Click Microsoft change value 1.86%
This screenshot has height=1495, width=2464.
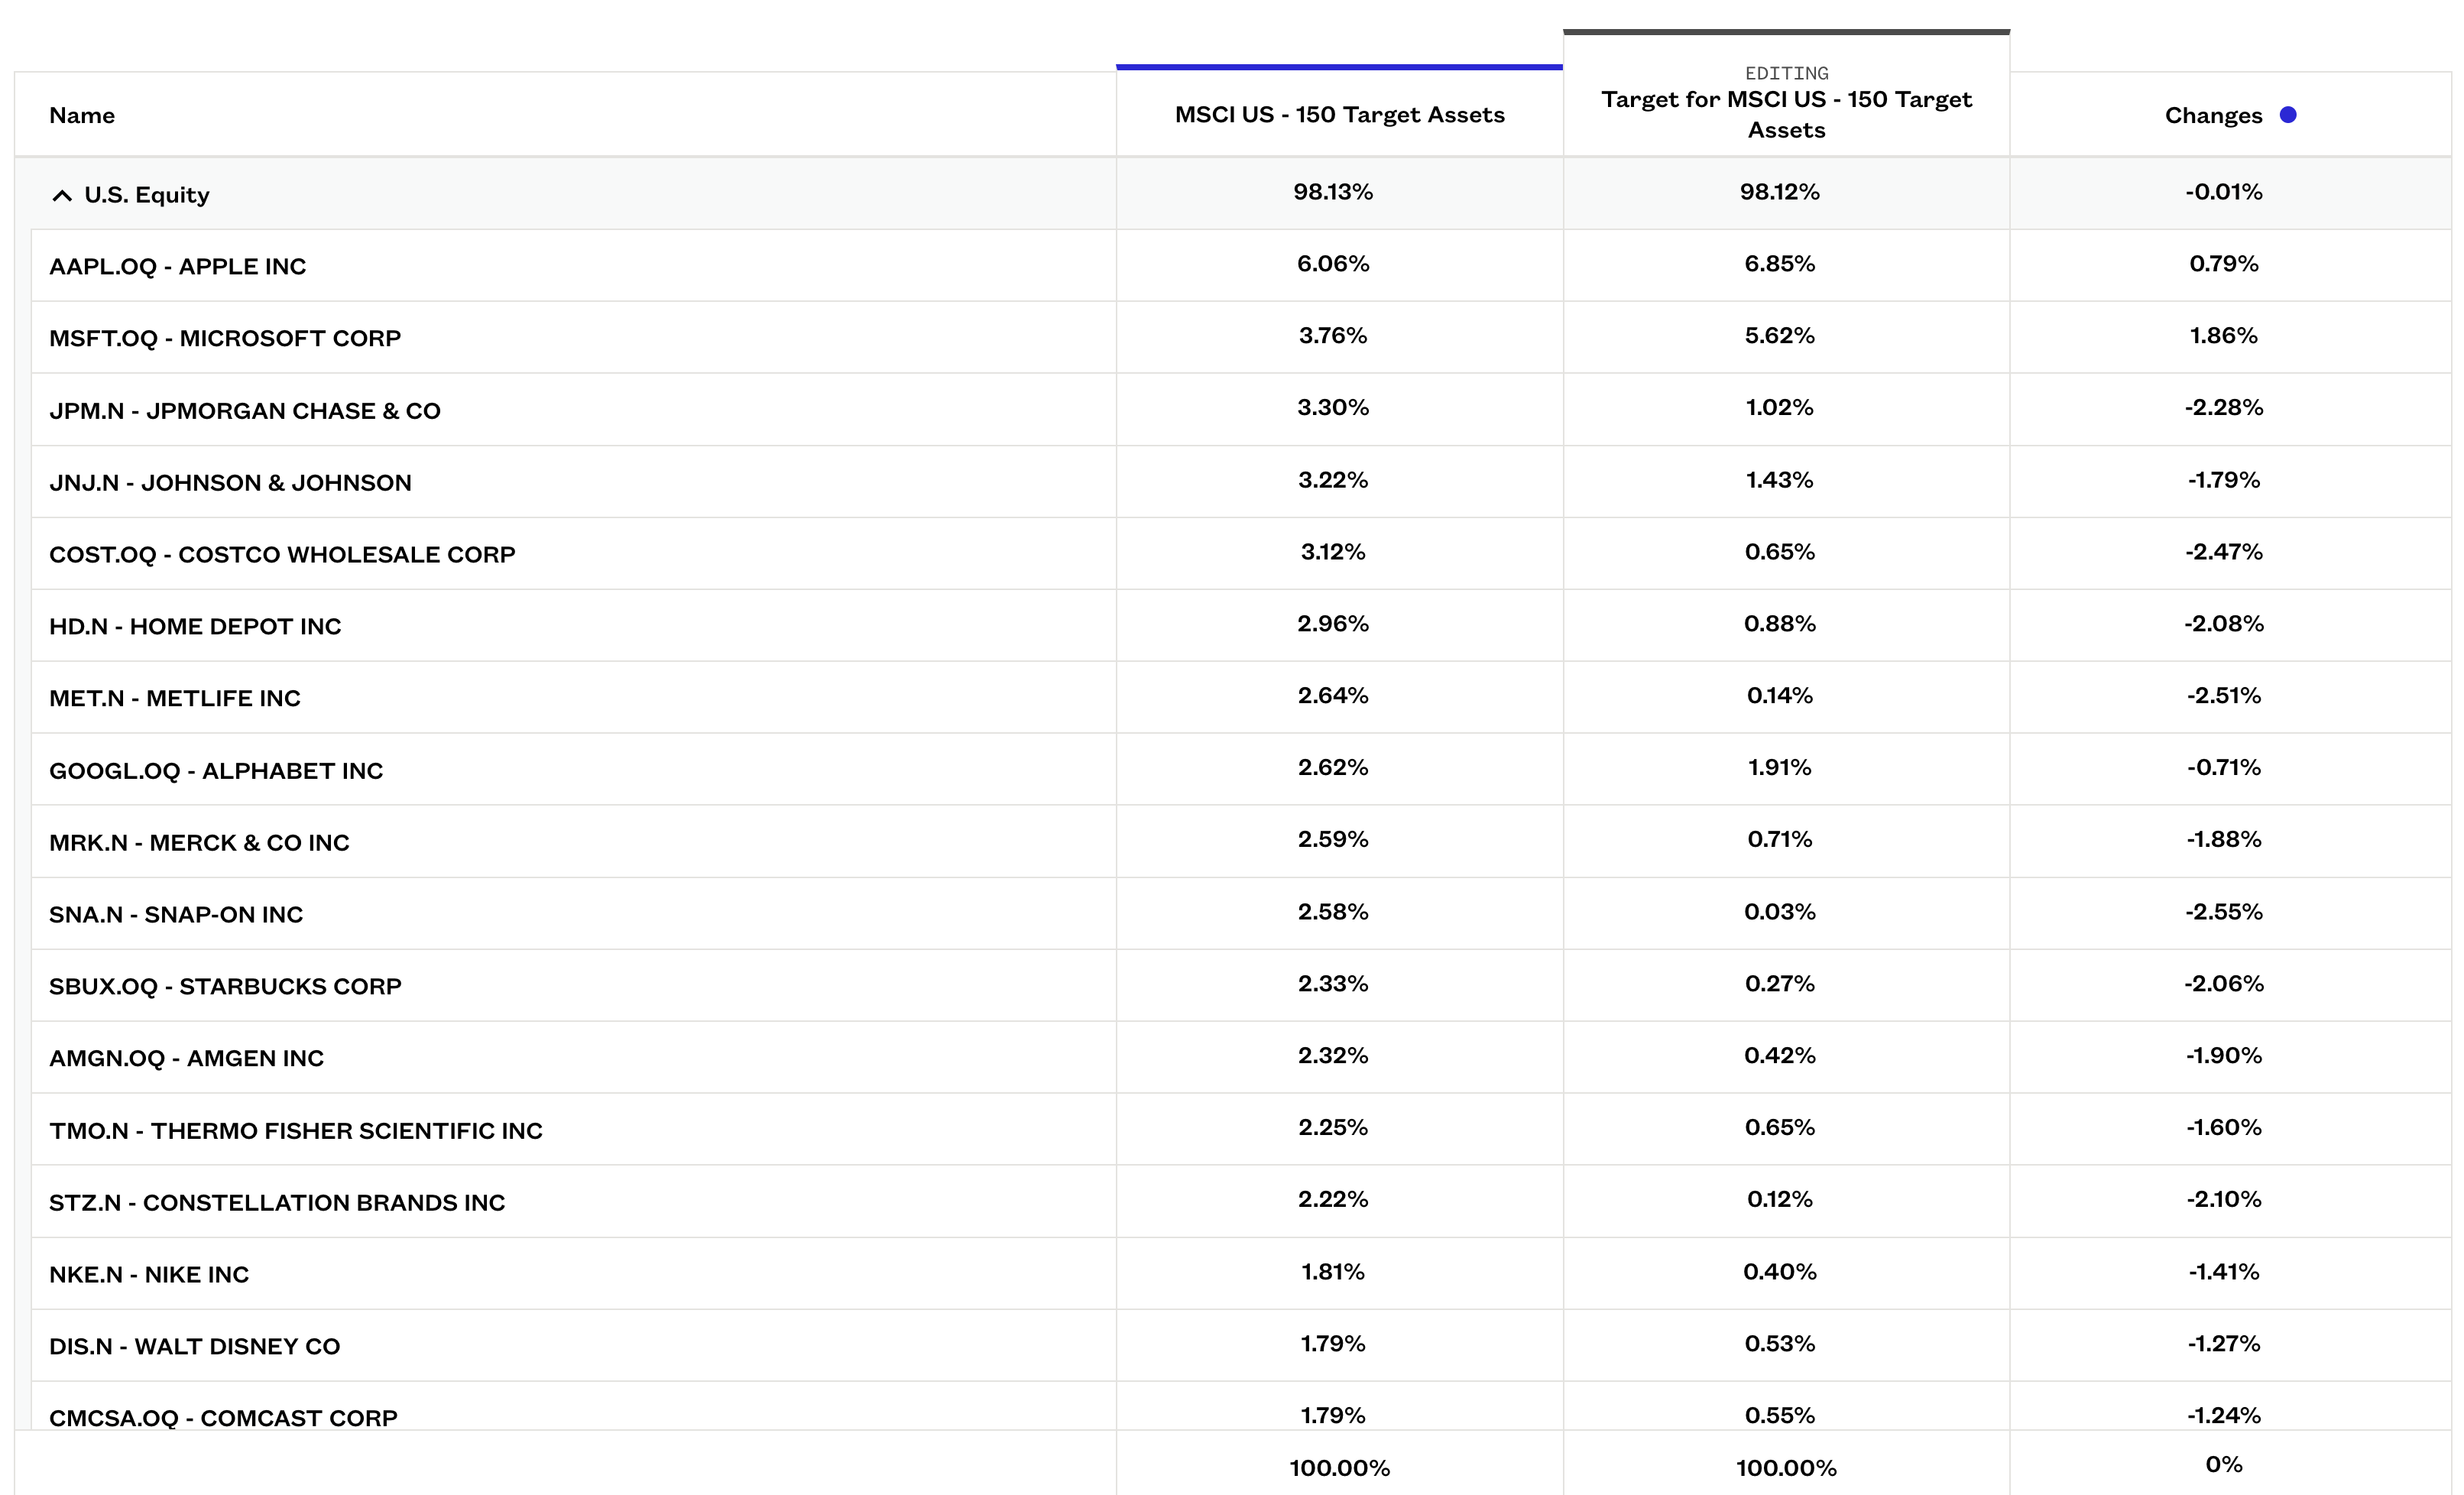click(2223, 336)
